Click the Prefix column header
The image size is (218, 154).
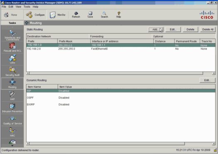tap(42, 41)
